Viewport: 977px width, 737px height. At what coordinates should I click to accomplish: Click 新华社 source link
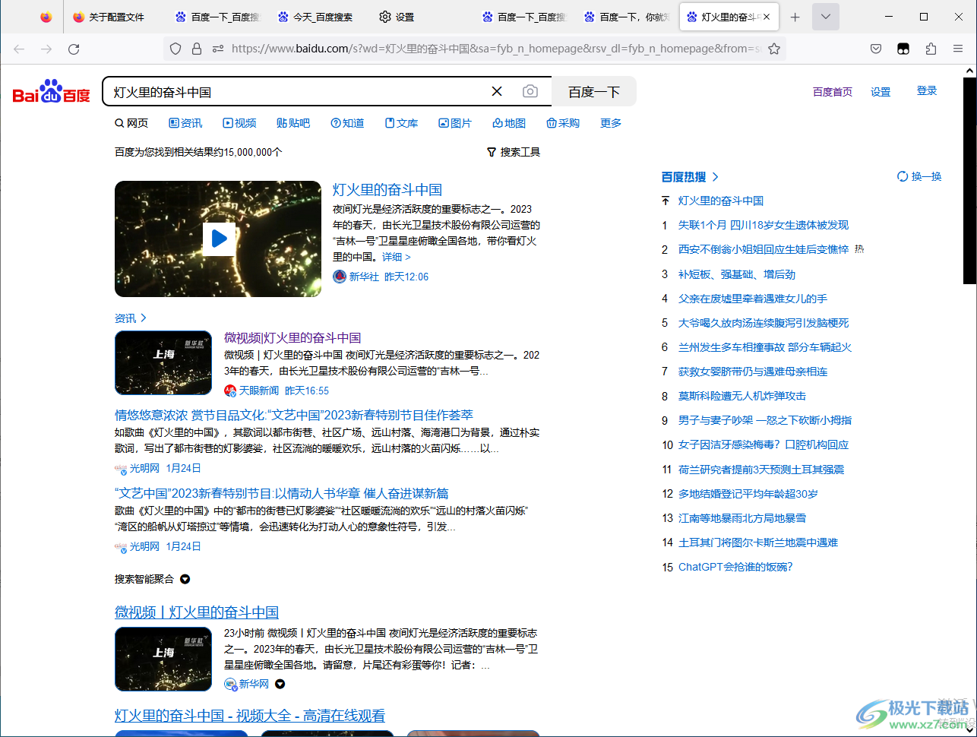364,277
